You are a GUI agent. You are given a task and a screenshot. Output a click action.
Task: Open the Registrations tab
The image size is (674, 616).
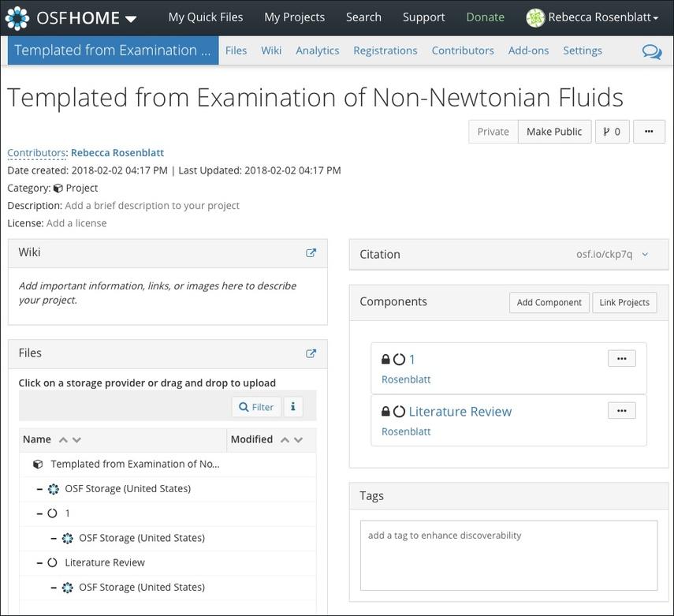click(x=385, y=50)
